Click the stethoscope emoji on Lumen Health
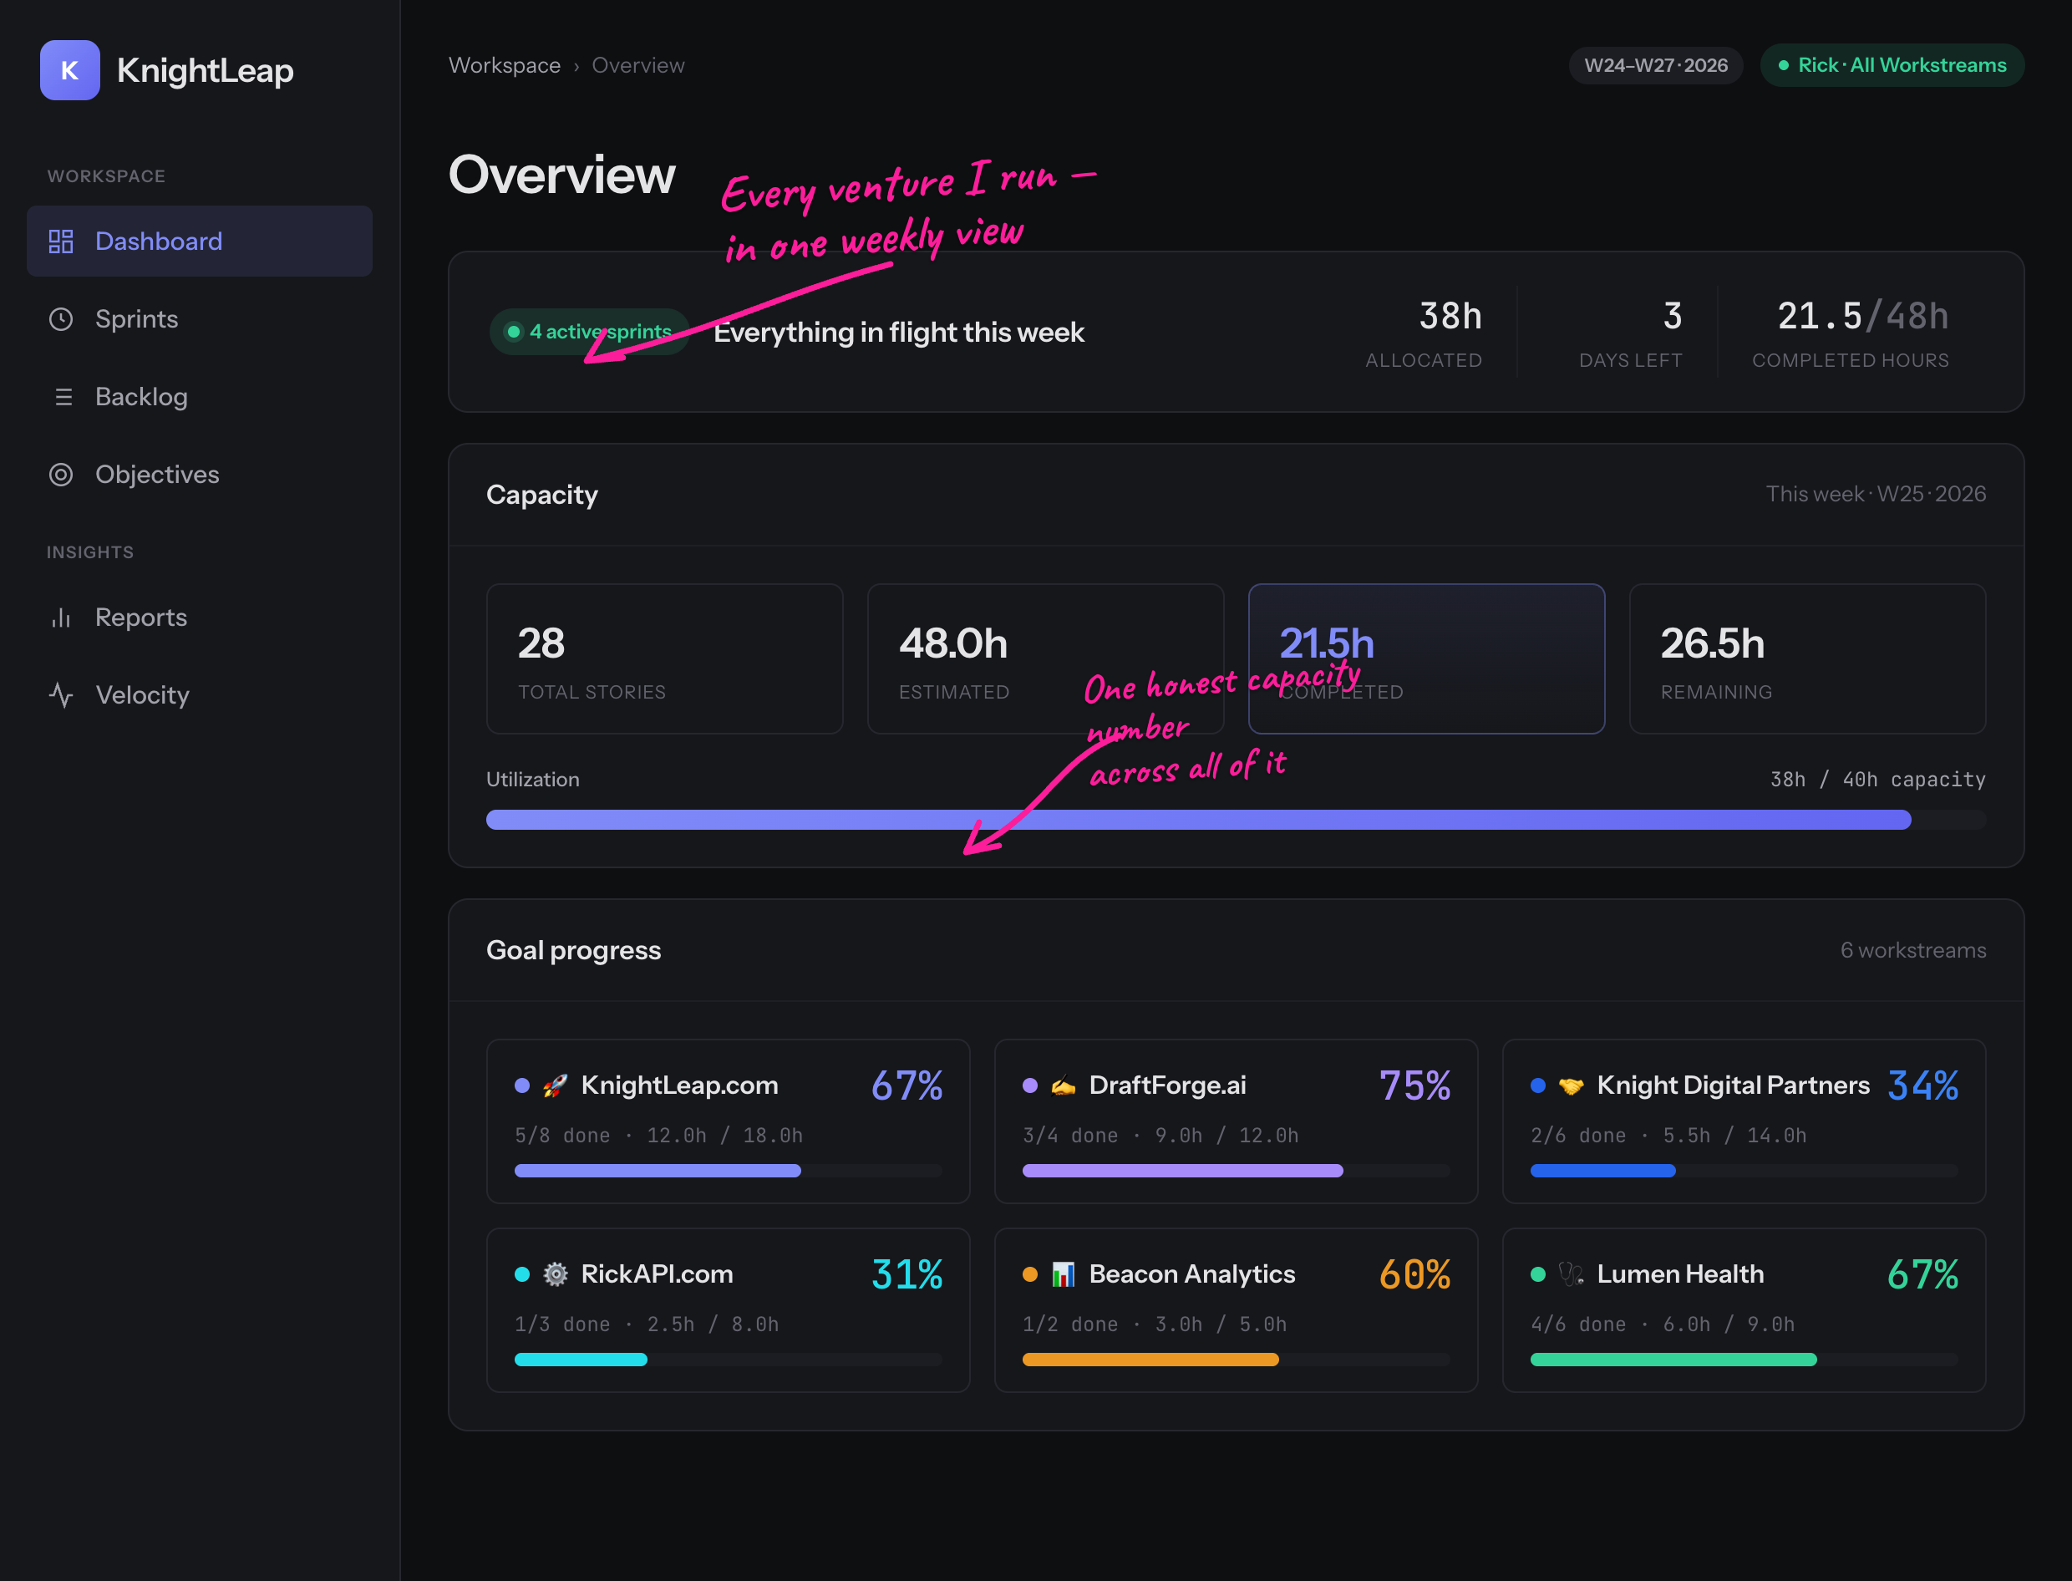2072x1581 pixels. tap(1572, 1274)
